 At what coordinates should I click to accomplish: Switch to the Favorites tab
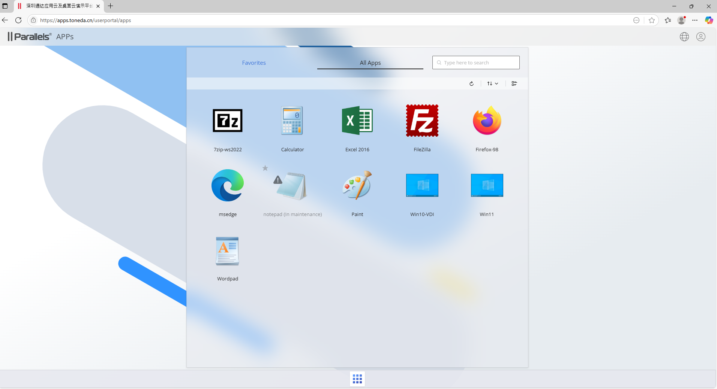click(x=254, y=63)
